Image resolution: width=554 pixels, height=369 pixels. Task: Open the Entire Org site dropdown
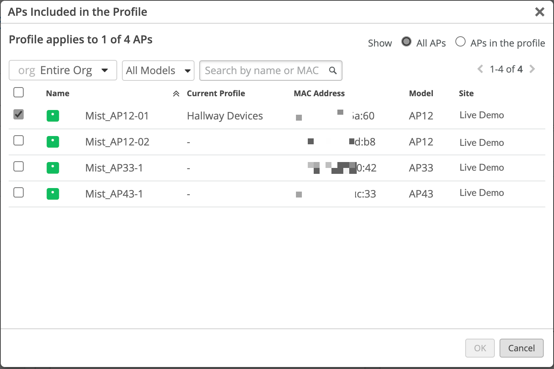(x=63, y=71)
